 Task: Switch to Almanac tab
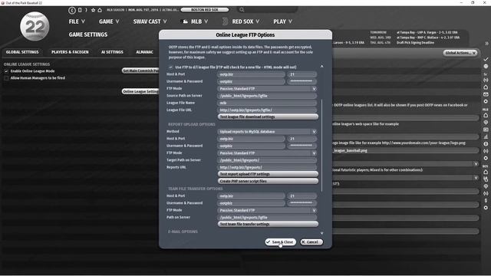(x=144, y=52)
